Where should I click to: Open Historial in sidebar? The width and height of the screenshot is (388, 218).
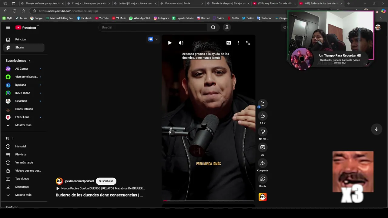coord(24,147)
